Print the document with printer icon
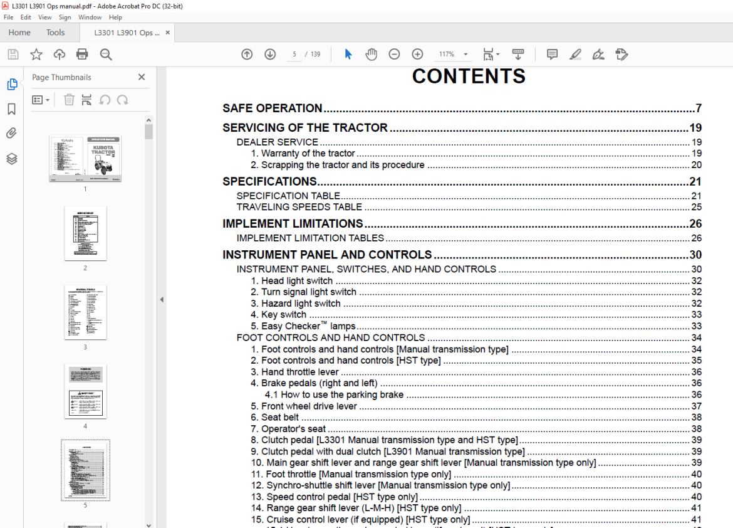The width and height of the screenshot is (733, 528). click(x=82, y=55)
